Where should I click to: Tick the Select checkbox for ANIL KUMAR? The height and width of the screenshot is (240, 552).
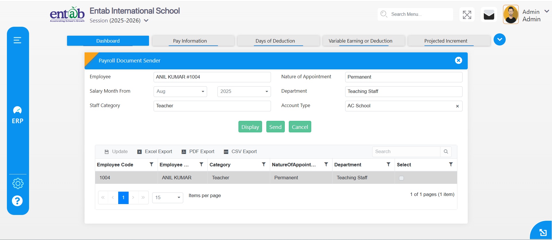click(401, 178)
